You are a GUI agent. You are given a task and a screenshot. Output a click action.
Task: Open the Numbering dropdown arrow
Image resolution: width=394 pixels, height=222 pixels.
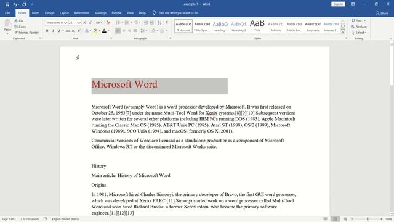[131, 23]
